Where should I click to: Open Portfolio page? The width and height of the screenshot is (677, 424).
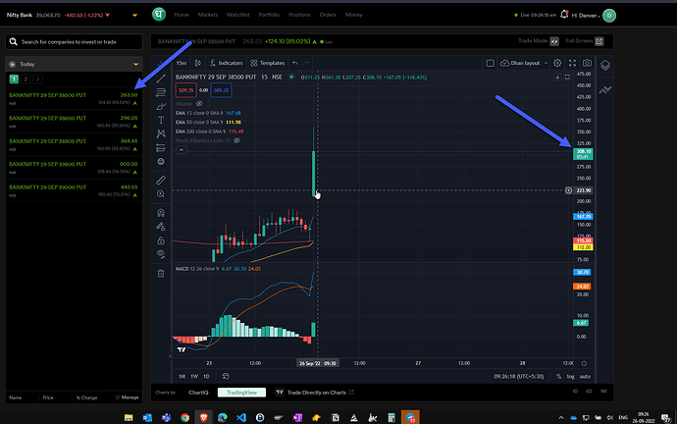pos(269,15)
